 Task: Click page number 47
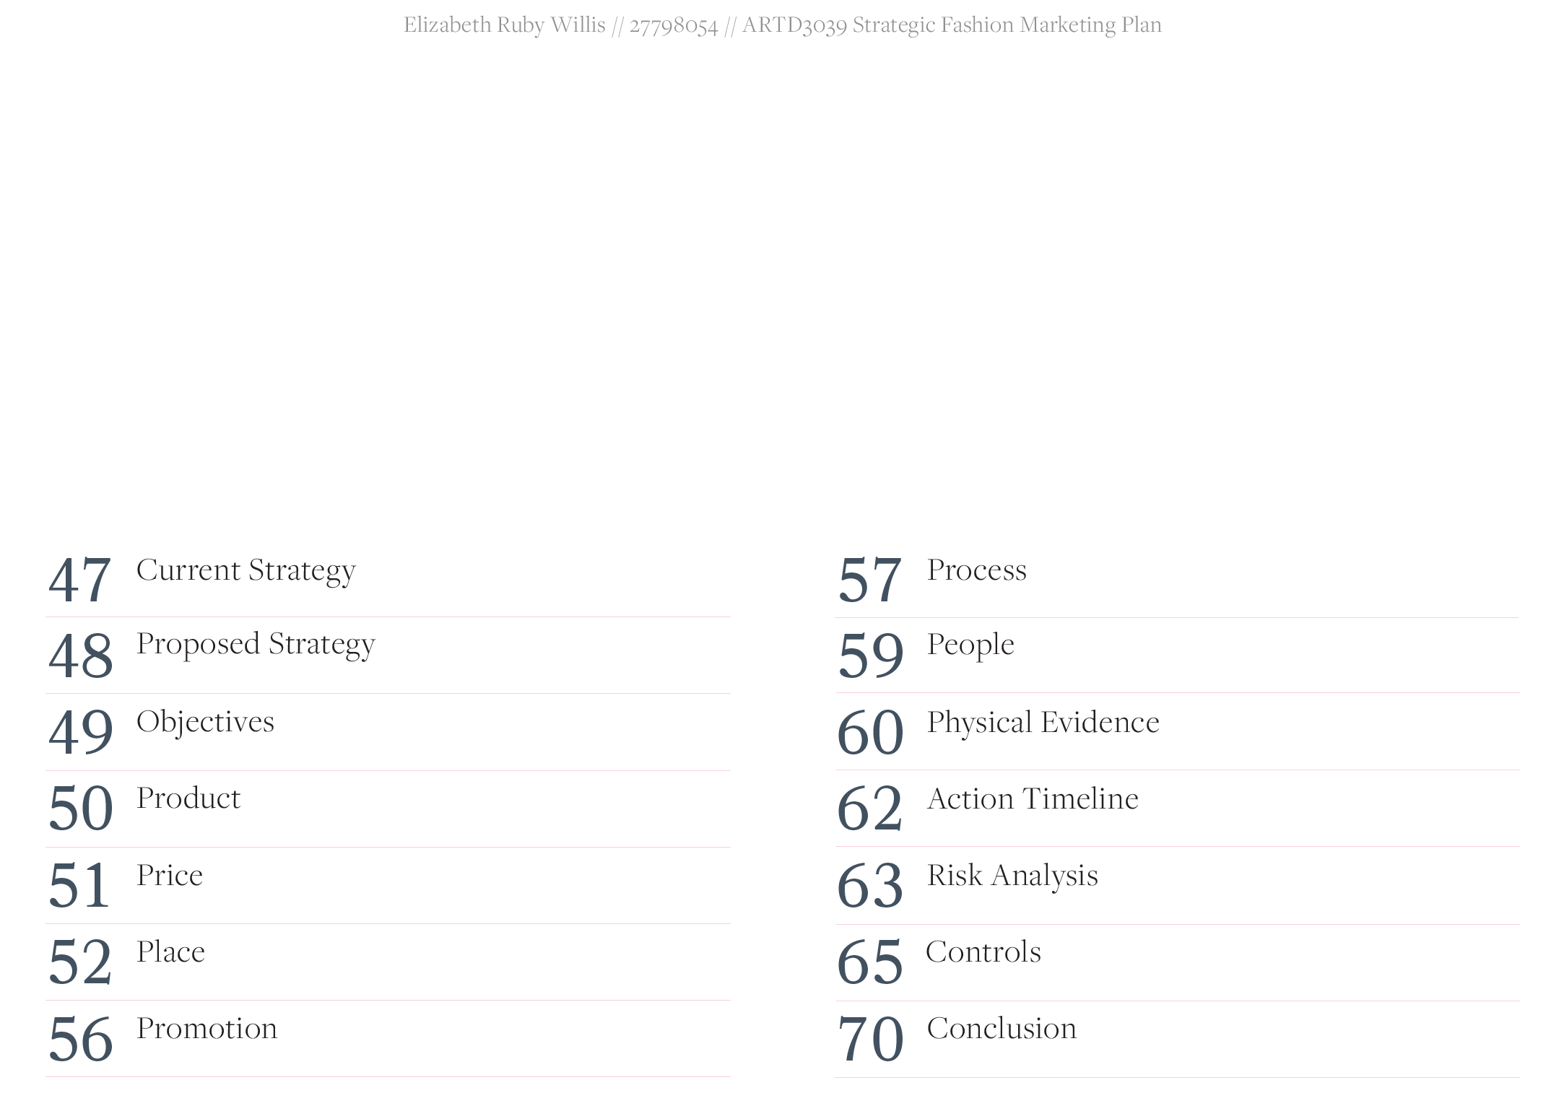[x=79, y=580]
